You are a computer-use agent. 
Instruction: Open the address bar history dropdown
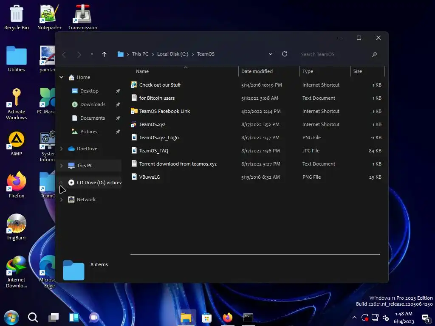[x=271, y=54]
